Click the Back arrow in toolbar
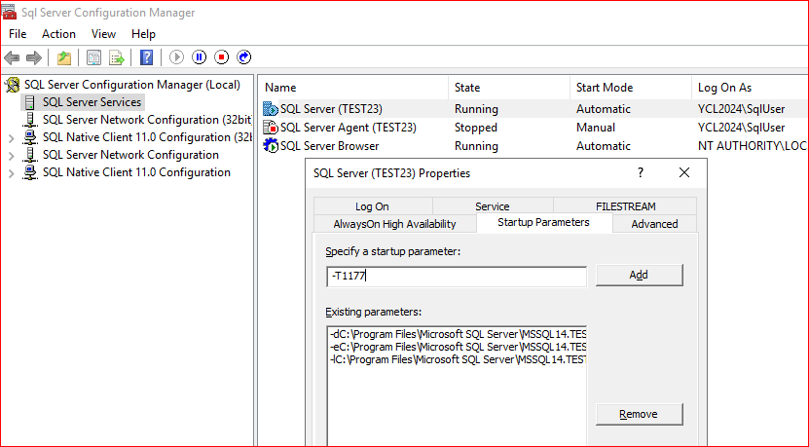This screenshot has width=809, height=447. [13, 57]
